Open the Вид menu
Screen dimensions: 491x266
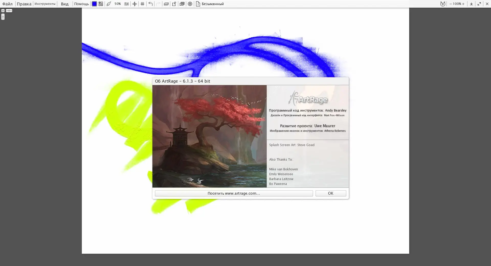click(65, 4)
